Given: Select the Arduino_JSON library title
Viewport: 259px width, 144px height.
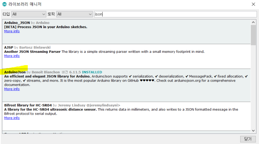Looking at the screenshot, I should [17, 23].
